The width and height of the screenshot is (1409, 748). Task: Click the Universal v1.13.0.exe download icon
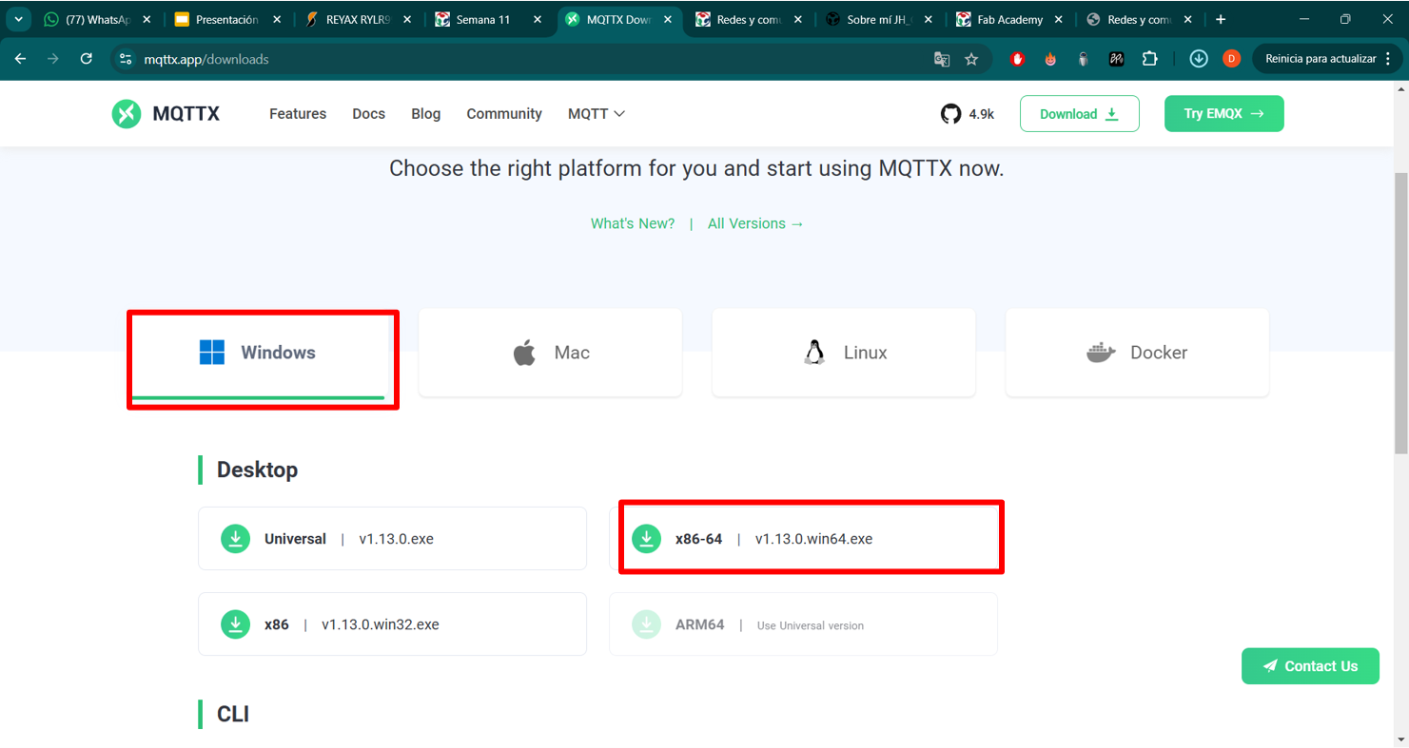(236, 539)
